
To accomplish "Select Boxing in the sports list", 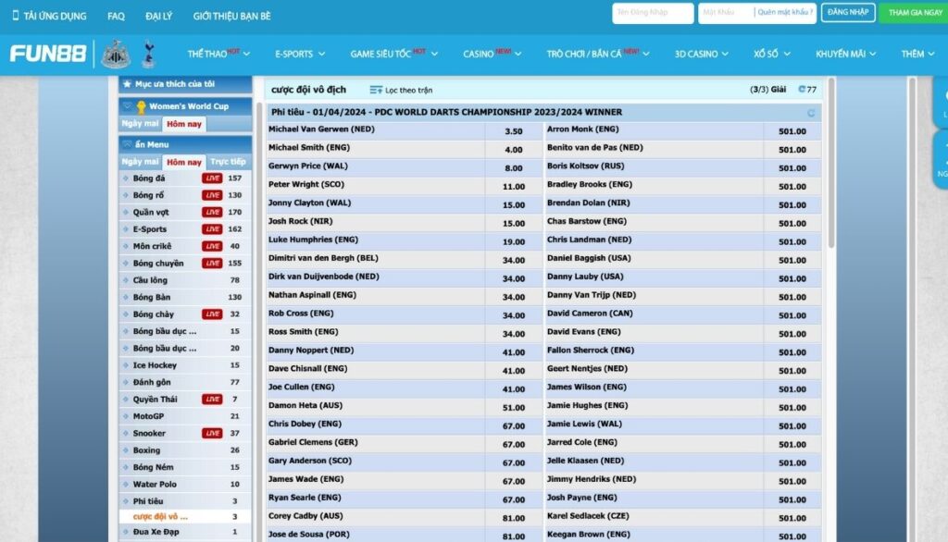I will (x=185, y=450).
